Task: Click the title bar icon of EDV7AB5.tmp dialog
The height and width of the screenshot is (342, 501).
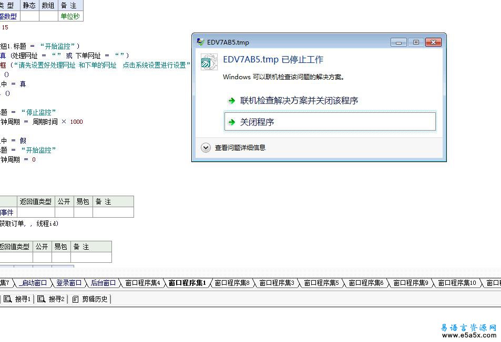Action: pos(200,42)
